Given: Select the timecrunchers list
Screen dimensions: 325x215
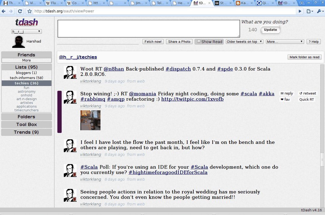Looking at the screenshot, I should pyautogui.click(x=26, y=110).
